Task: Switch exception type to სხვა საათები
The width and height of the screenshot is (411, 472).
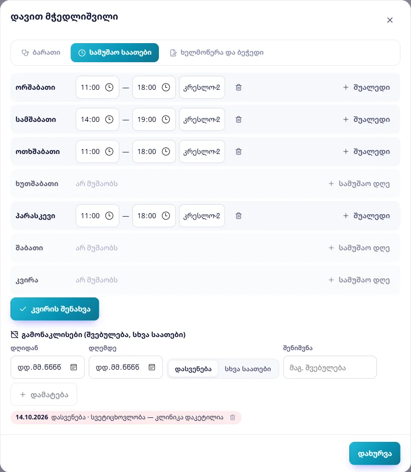Action: [248, 369]
